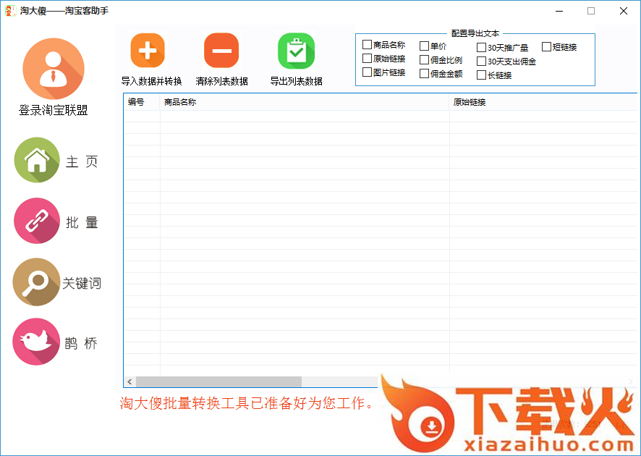Viewport: 641px width, 456px height.
Task: Click the horizontal scrollbar thumb under the list
Action: [218, 381]
